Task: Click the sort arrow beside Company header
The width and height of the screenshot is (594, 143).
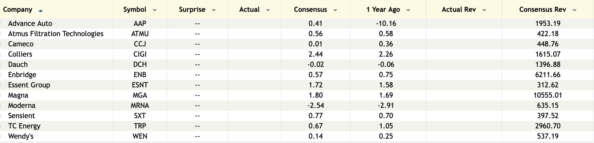Action: (40, 11)
